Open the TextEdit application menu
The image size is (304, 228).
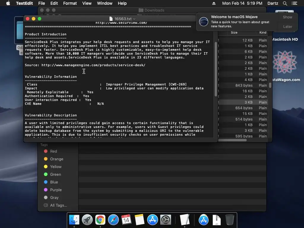[24, 3]
